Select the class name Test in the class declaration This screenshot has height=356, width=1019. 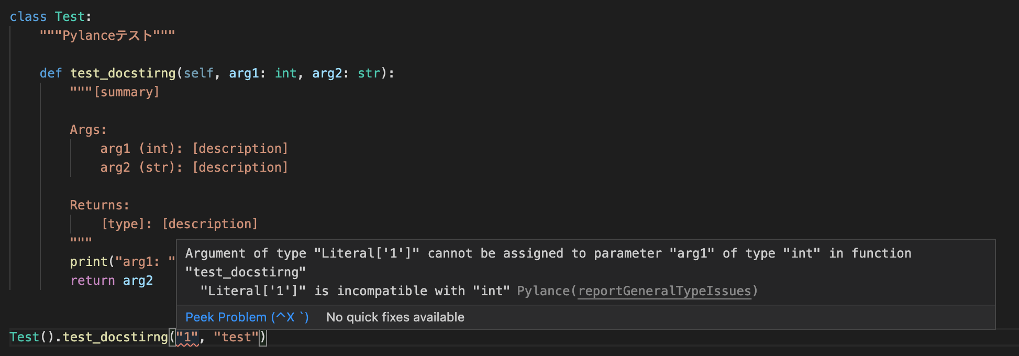(x=70, y=17)
